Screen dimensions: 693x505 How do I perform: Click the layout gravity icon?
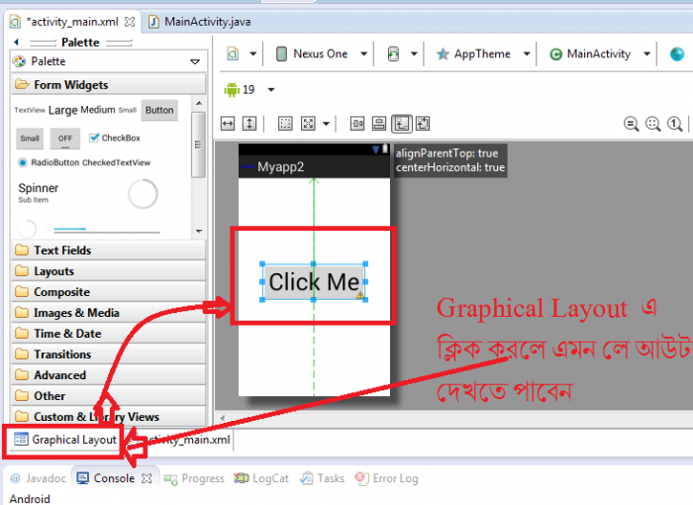[308, 124]
